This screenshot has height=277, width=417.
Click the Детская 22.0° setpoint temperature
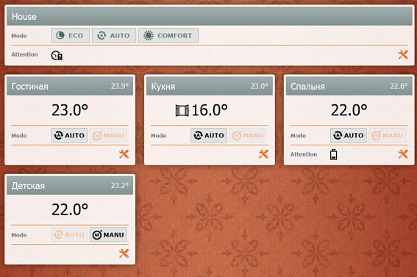[70, 209]
